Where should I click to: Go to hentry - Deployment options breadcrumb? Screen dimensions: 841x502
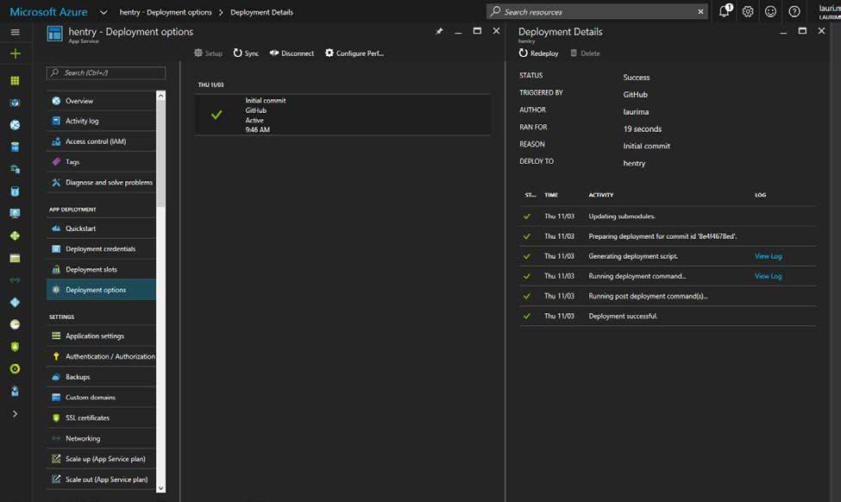click(x=166, y=12)
